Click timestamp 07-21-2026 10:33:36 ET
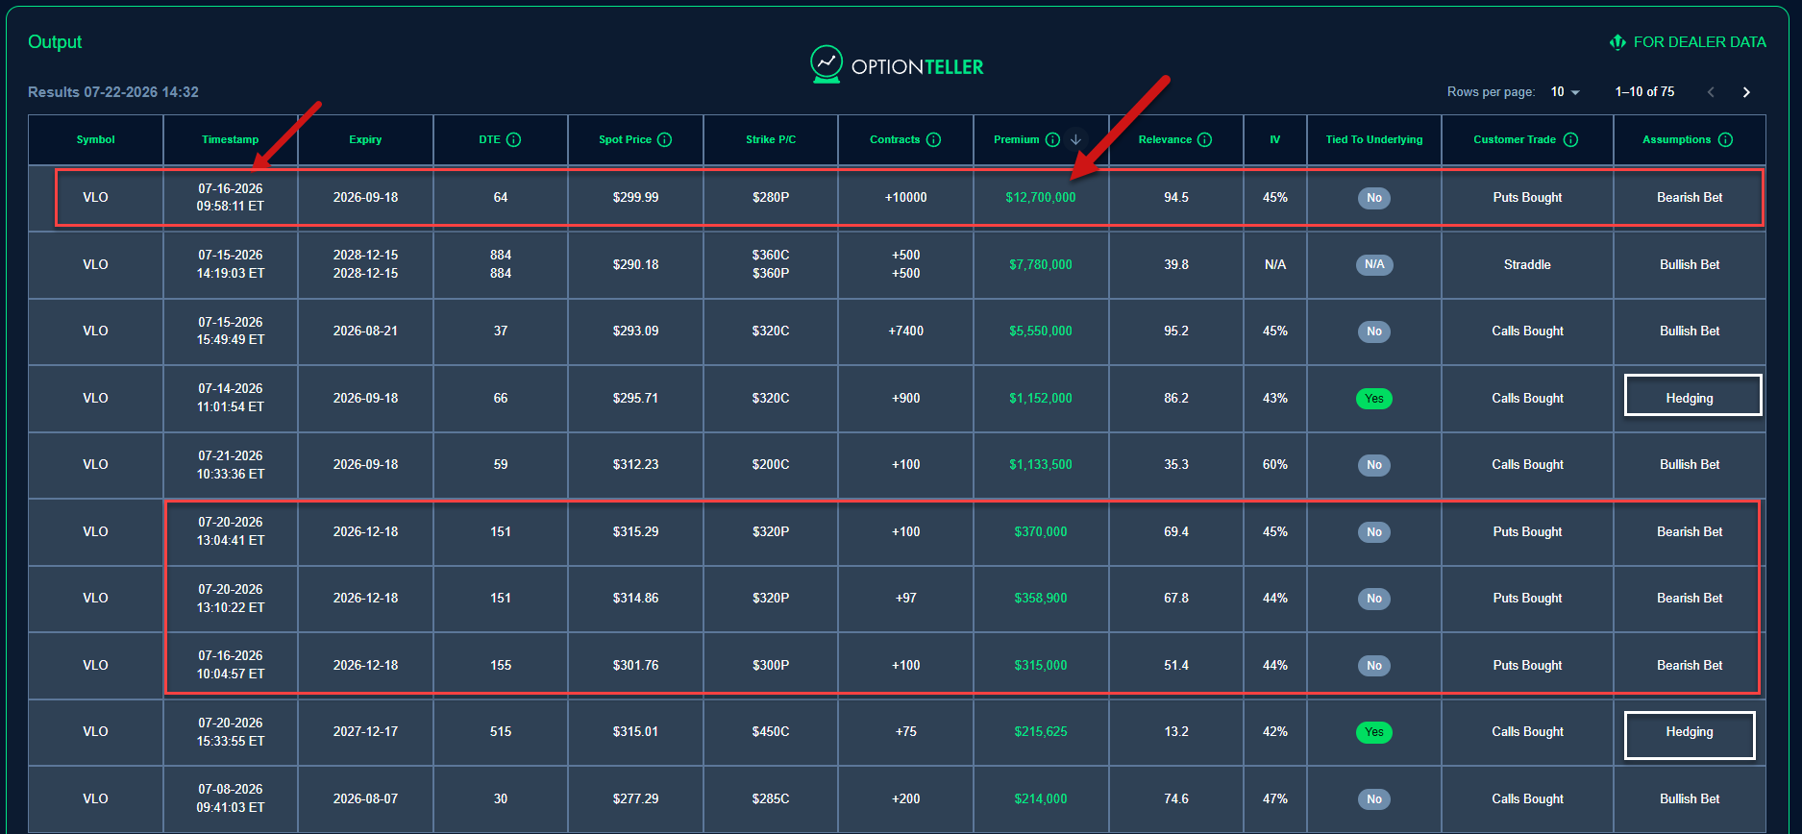The width and height of the screenshot is (1802, 834). (x=231, y=465)
